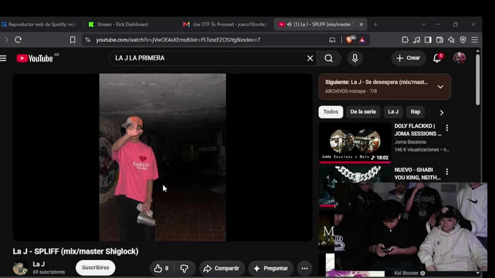
Task: Select the De la serie filter chip
Action: click(x=363, y=112)
